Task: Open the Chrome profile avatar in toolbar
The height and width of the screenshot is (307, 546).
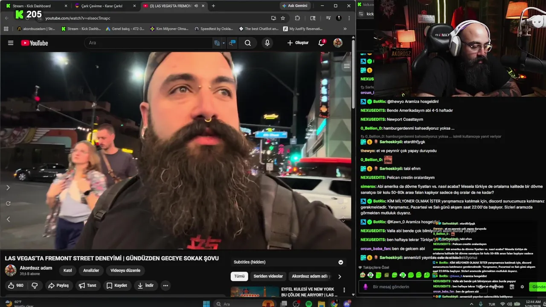Action: pos(339,18)
